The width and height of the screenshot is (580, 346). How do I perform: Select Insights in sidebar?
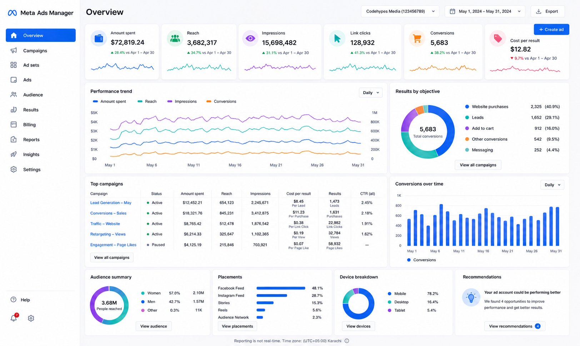[41, 154]
